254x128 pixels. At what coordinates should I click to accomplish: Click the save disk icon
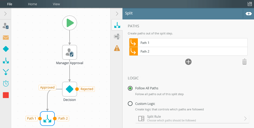[x=250, y=4]
